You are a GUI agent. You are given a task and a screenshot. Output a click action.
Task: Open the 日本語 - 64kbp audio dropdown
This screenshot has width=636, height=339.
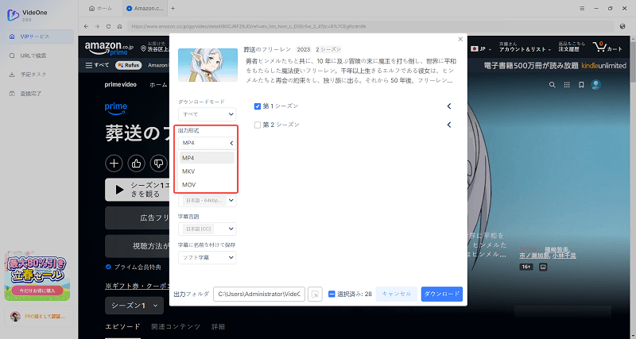coord(207,201)
